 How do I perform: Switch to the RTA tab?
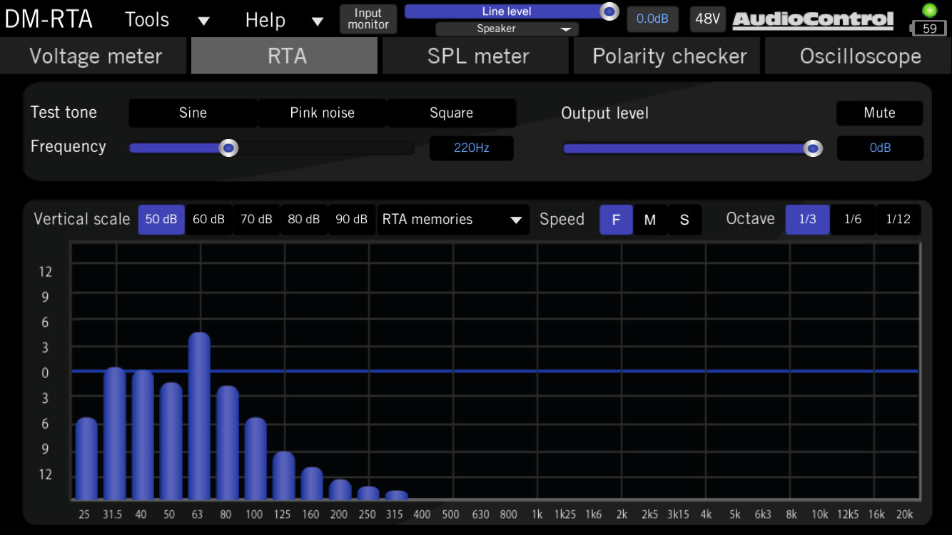click(x=285, y=56)
